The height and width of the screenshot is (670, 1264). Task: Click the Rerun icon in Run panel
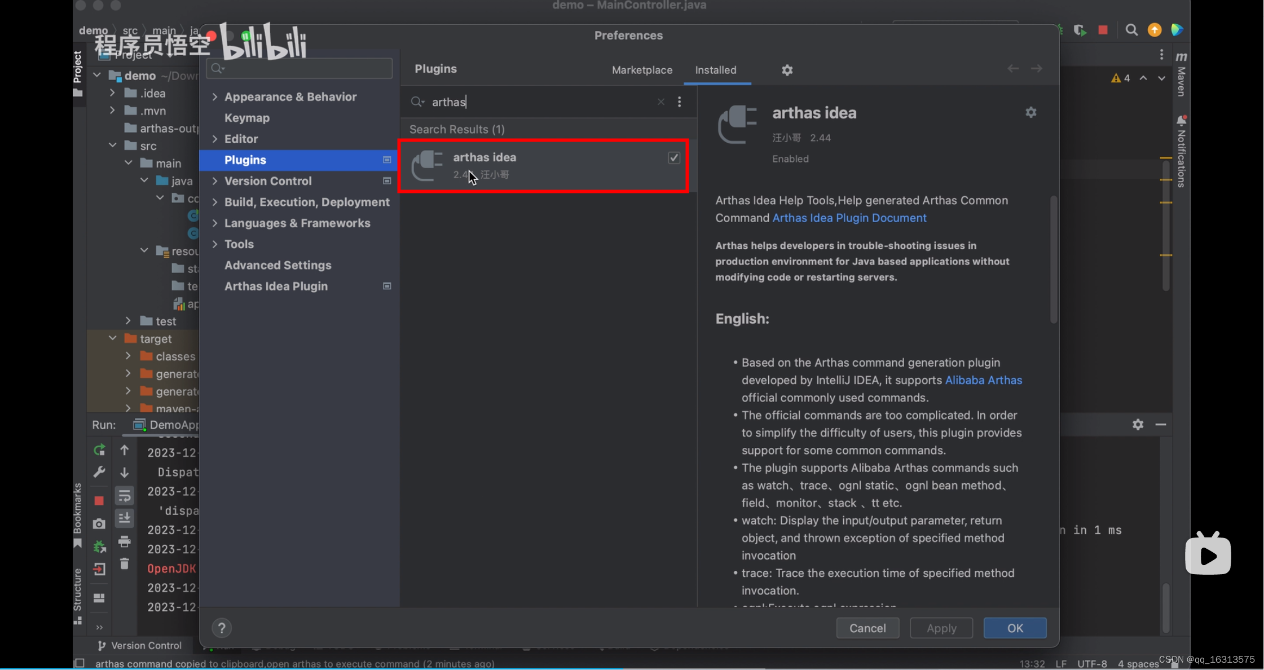[x=99, y=450]
